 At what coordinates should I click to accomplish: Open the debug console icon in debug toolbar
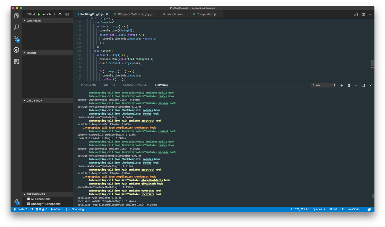click(x=67, y=14)
